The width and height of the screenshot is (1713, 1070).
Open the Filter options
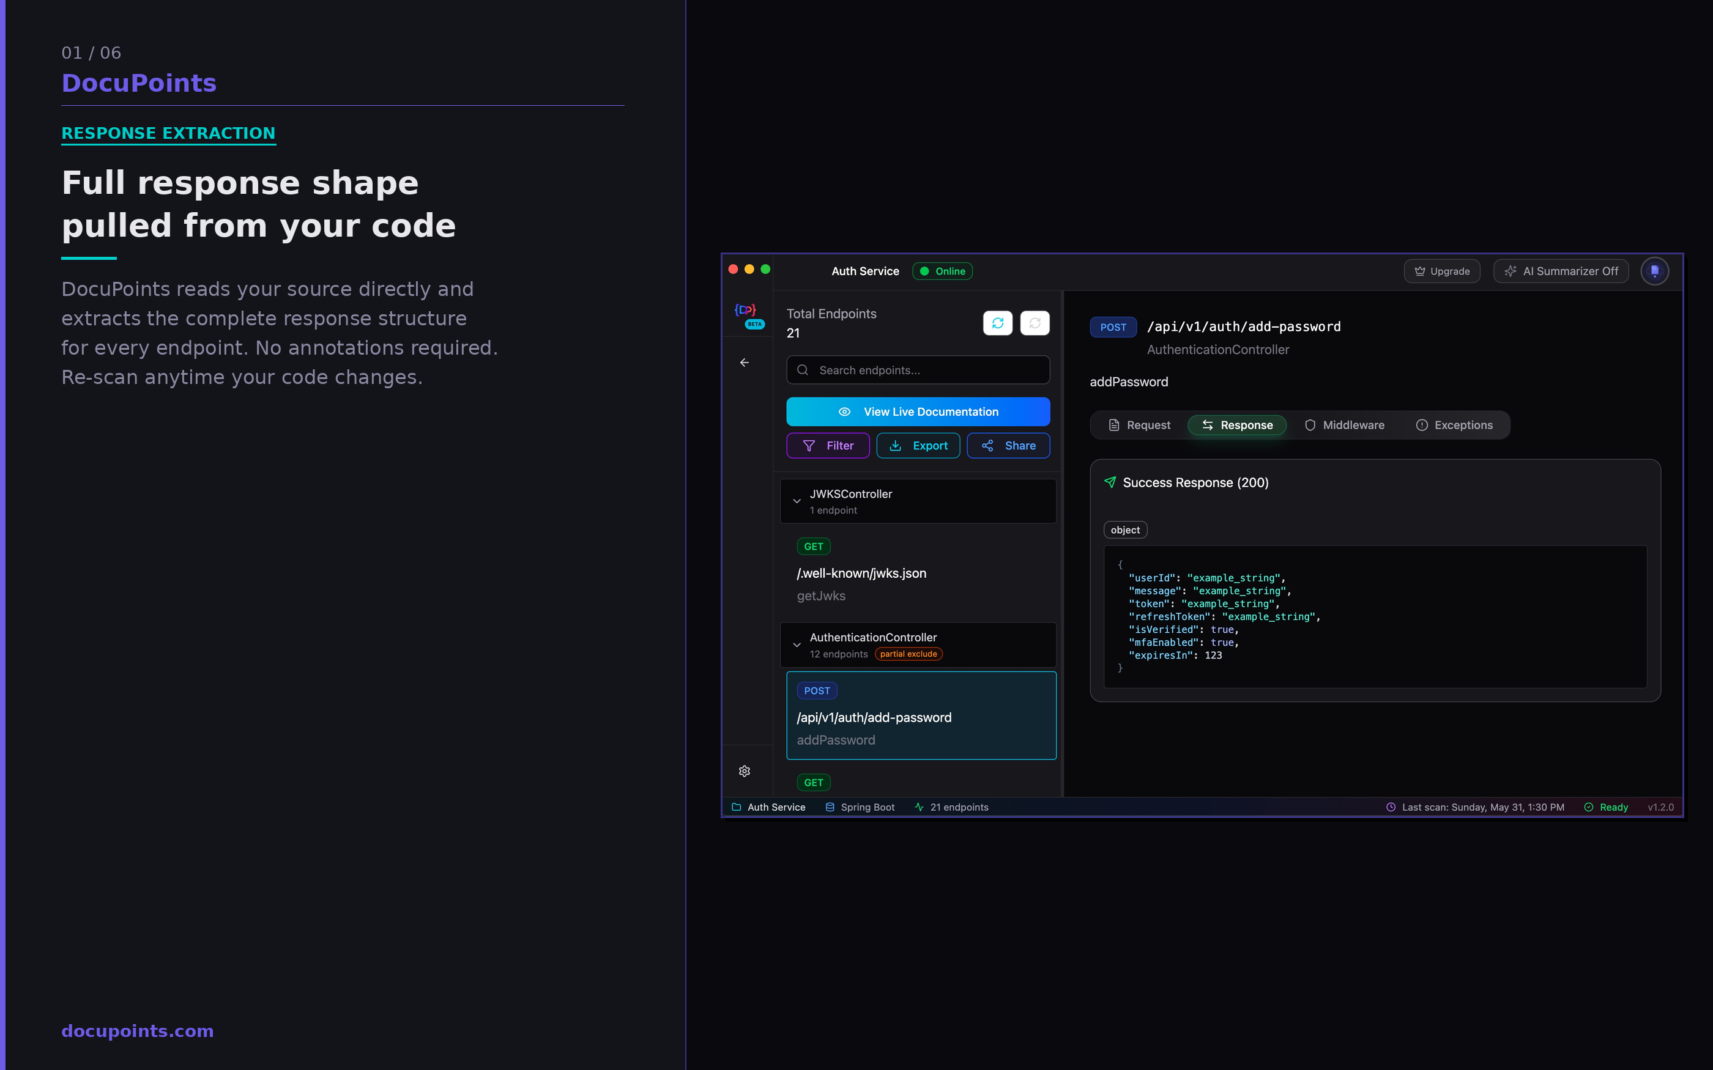pos(828,446)
